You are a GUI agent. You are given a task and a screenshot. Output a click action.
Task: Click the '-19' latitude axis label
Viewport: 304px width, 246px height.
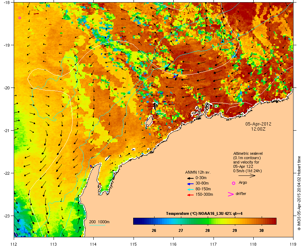pyautogui.click(x=6, y=45)
